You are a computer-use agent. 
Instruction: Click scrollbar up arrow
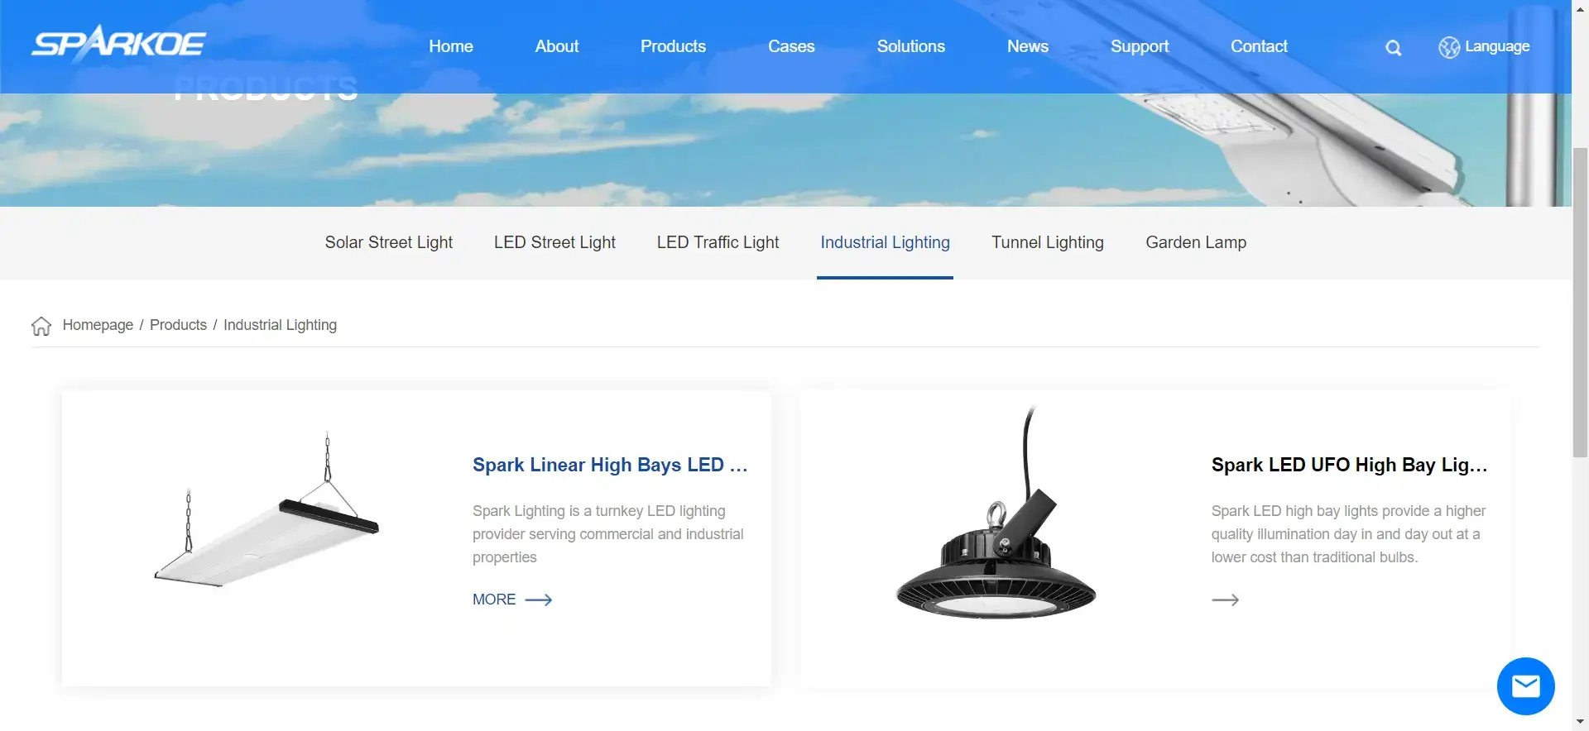[1580, 7]
